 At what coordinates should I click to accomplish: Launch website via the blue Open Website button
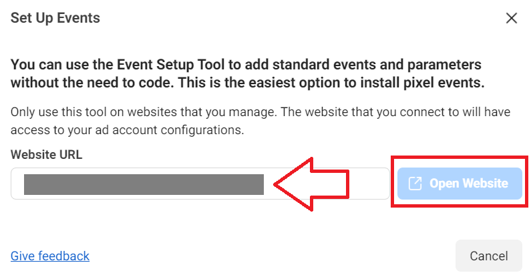[x=460, y=184]
